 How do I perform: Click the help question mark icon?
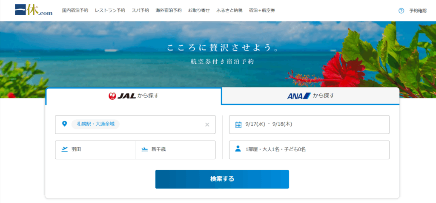point(401,11)
